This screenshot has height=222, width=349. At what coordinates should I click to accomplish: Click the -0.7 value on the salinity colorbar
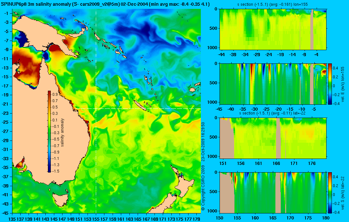pyautogui.click(x=56, y=146)
